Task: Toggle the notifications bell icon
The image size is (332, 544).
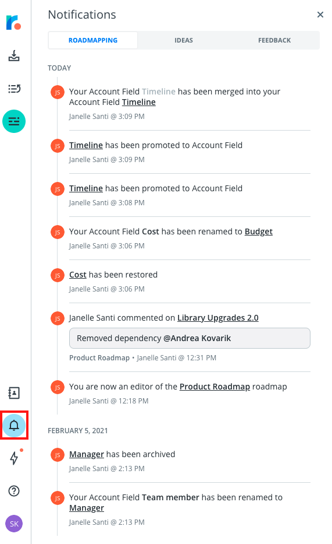Action: [x=14, y=426]
